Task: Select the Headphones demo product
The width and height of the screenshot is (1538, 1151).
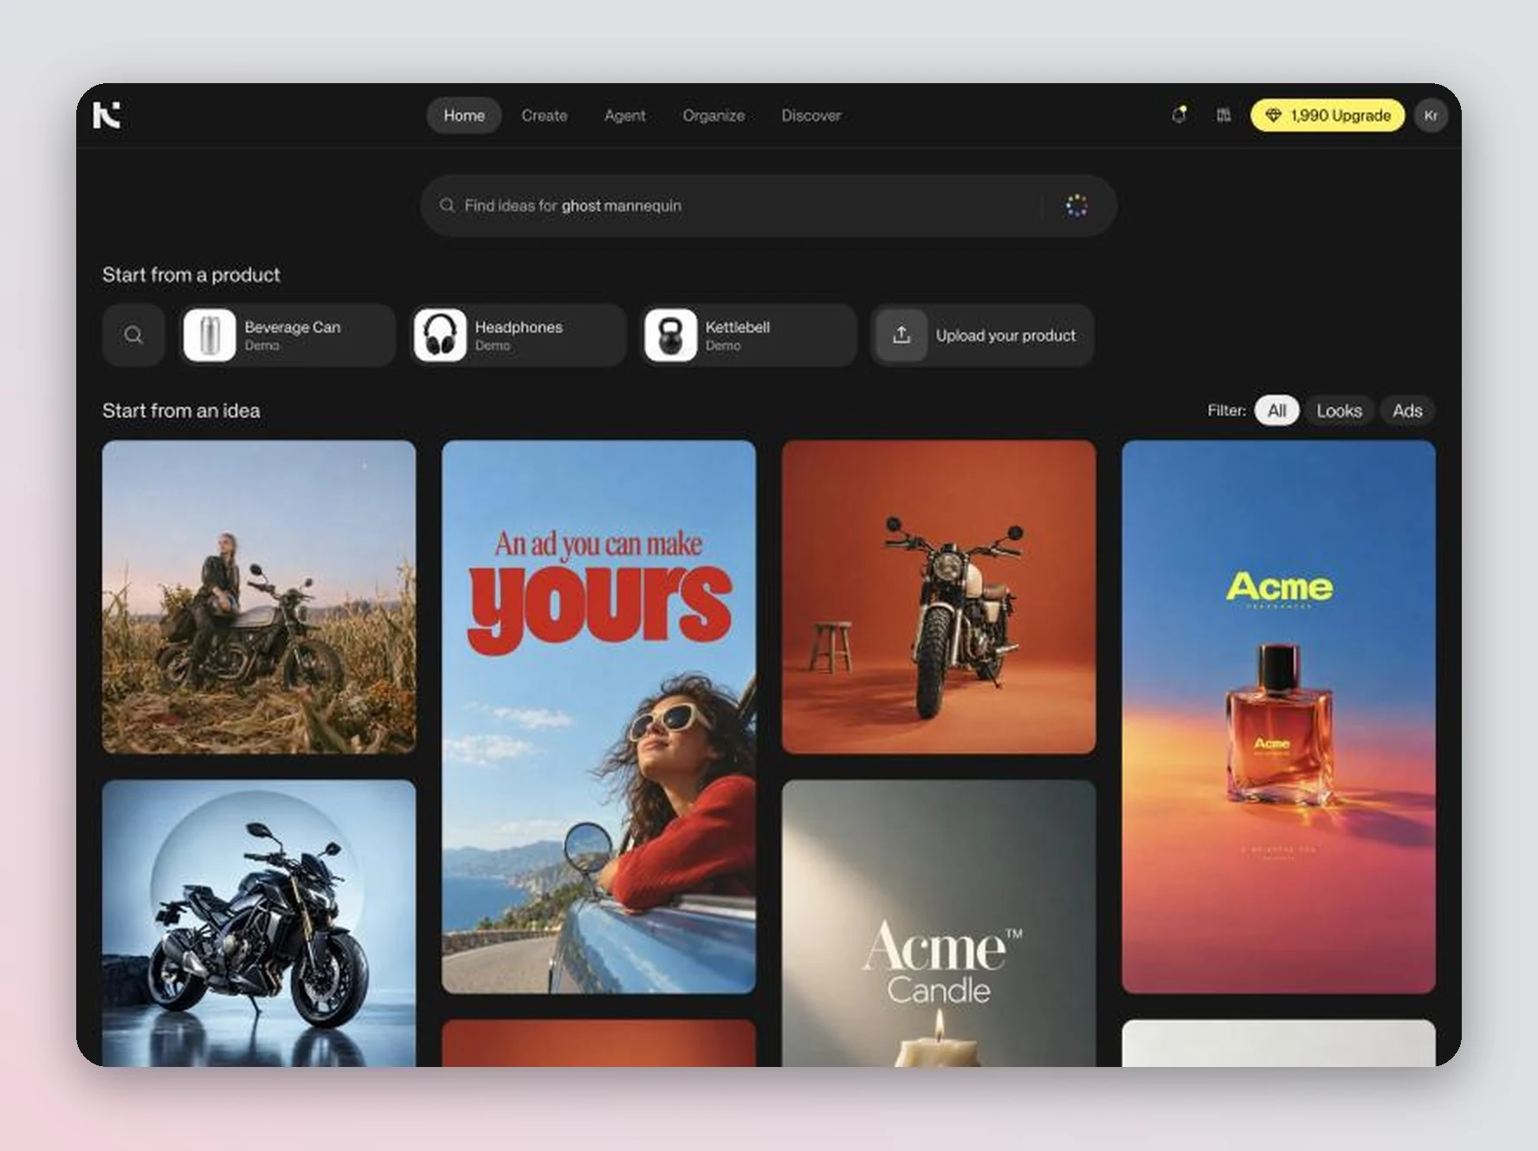Action: click(518, 335)
